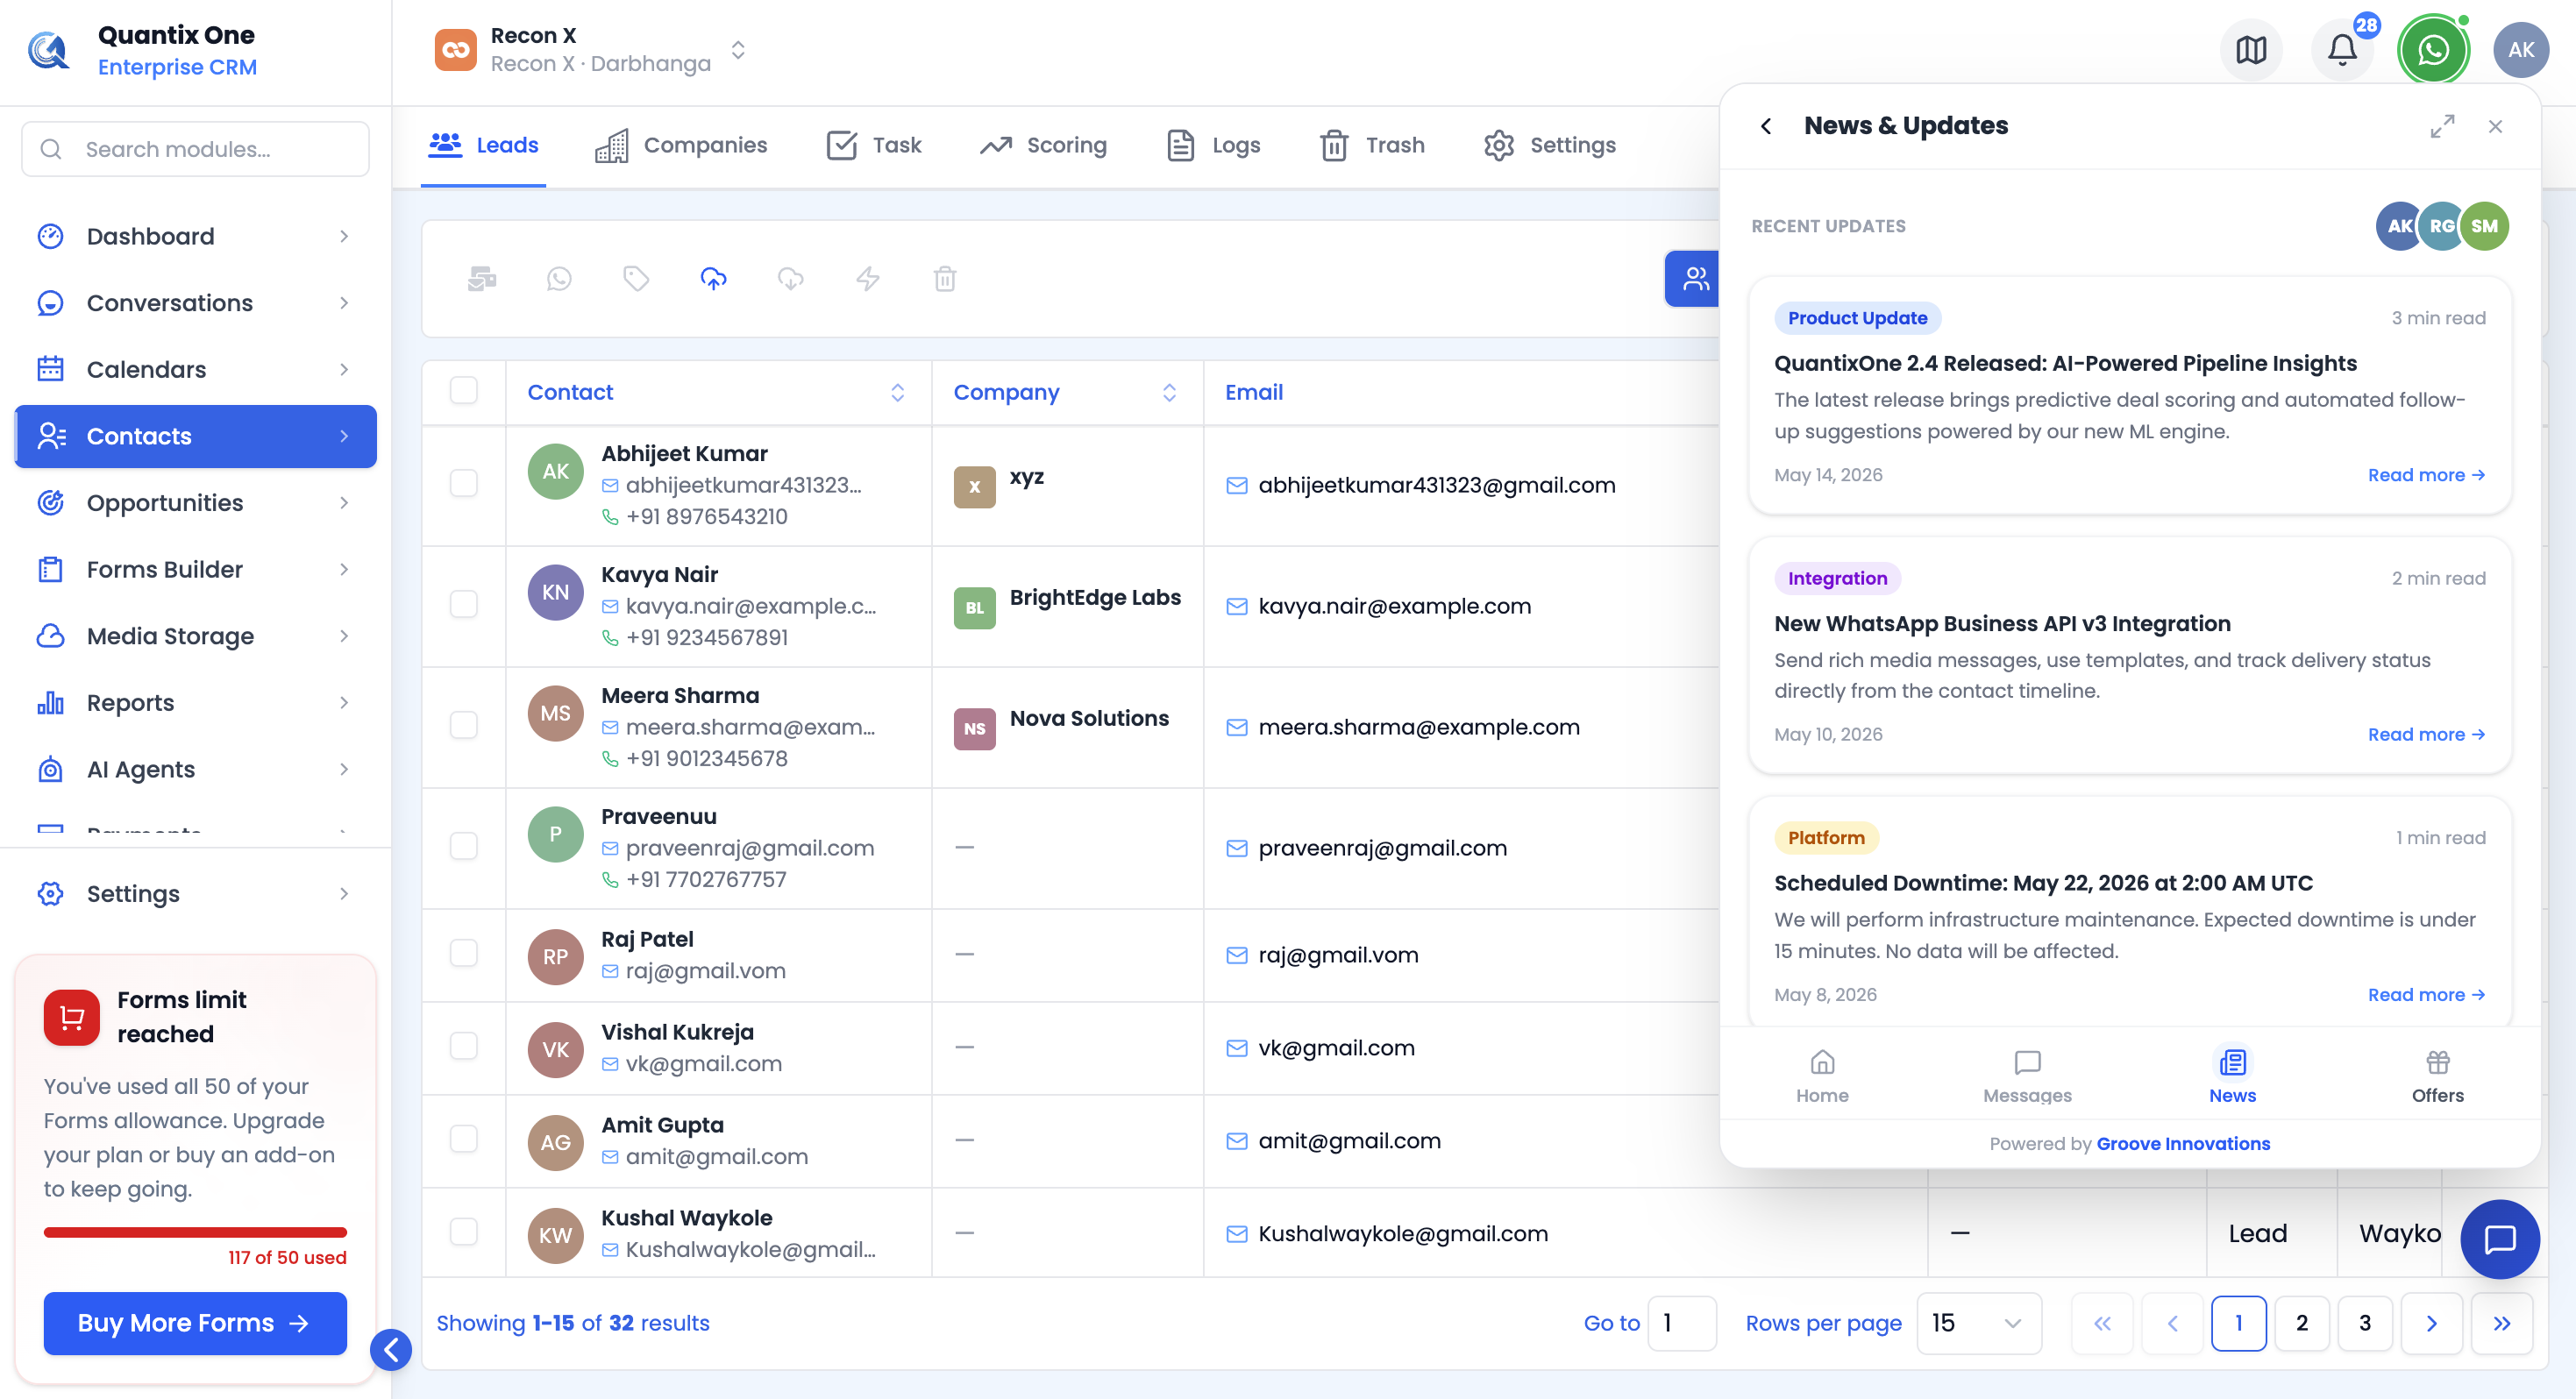
Task: Switch to the Companies tab
Action: pyautogui.click(x=681, y=145)
